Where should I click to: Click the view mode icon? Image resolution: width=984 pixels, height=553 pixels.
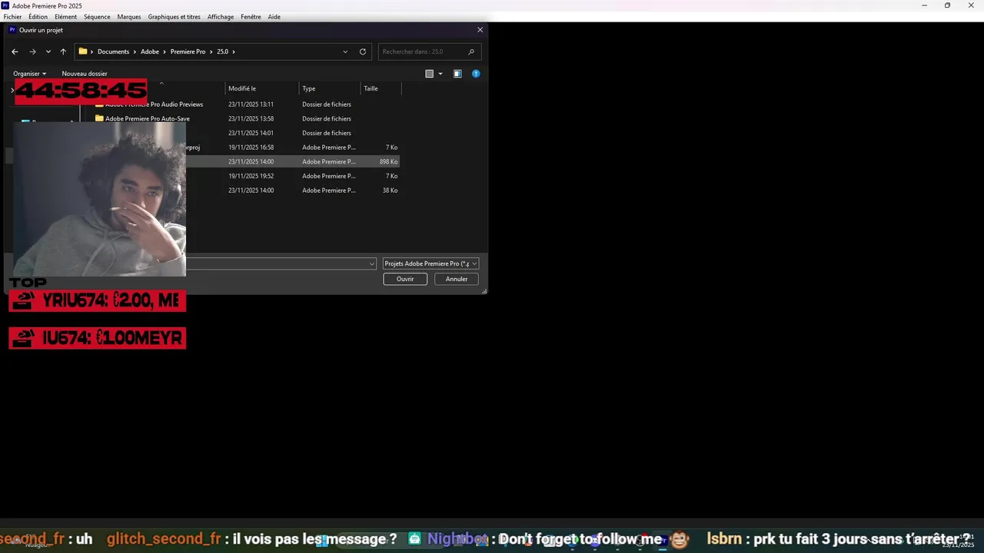pos(430,74)
